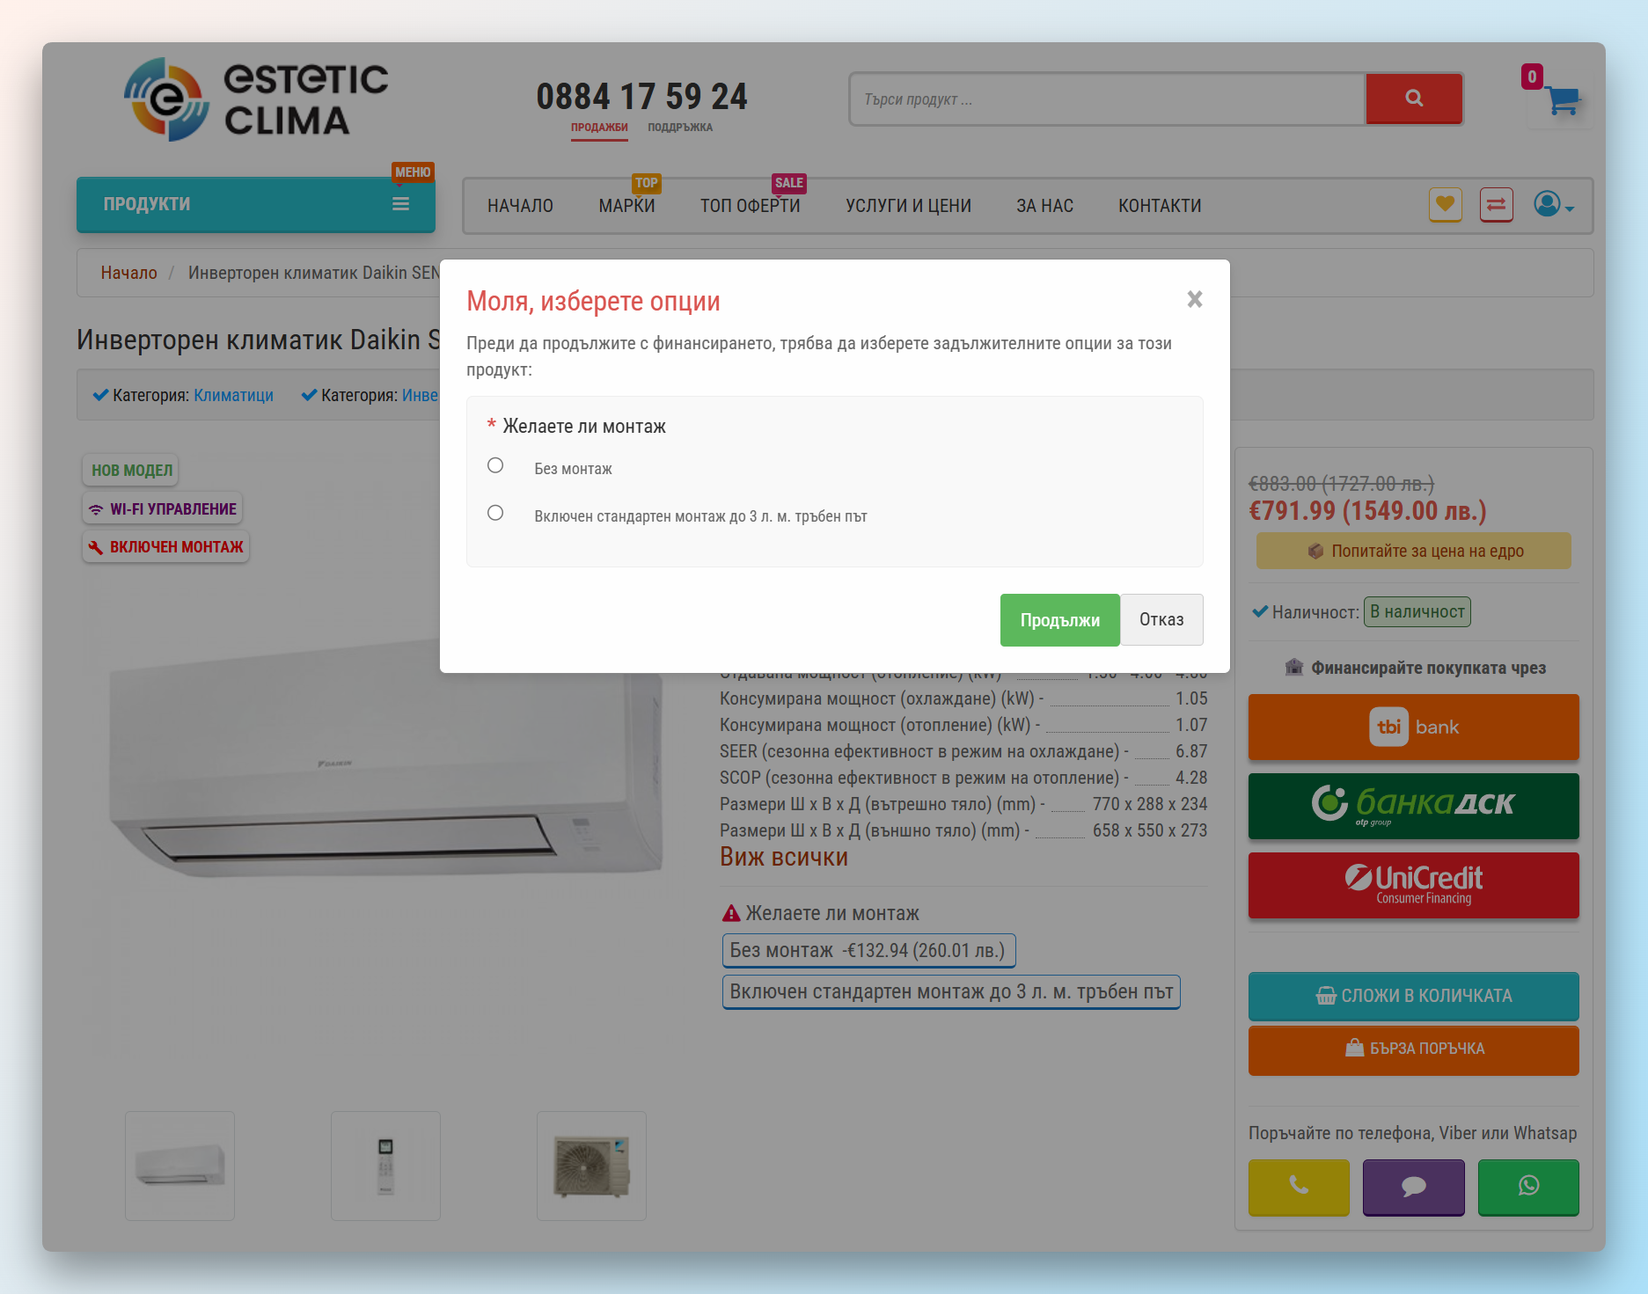
Task: Select 'Включен стандартен монтаж' radio option
Action: (x=495, y=514)
